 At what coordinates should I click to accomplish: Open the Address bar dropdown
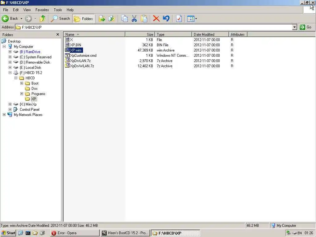tap(294, 27)
